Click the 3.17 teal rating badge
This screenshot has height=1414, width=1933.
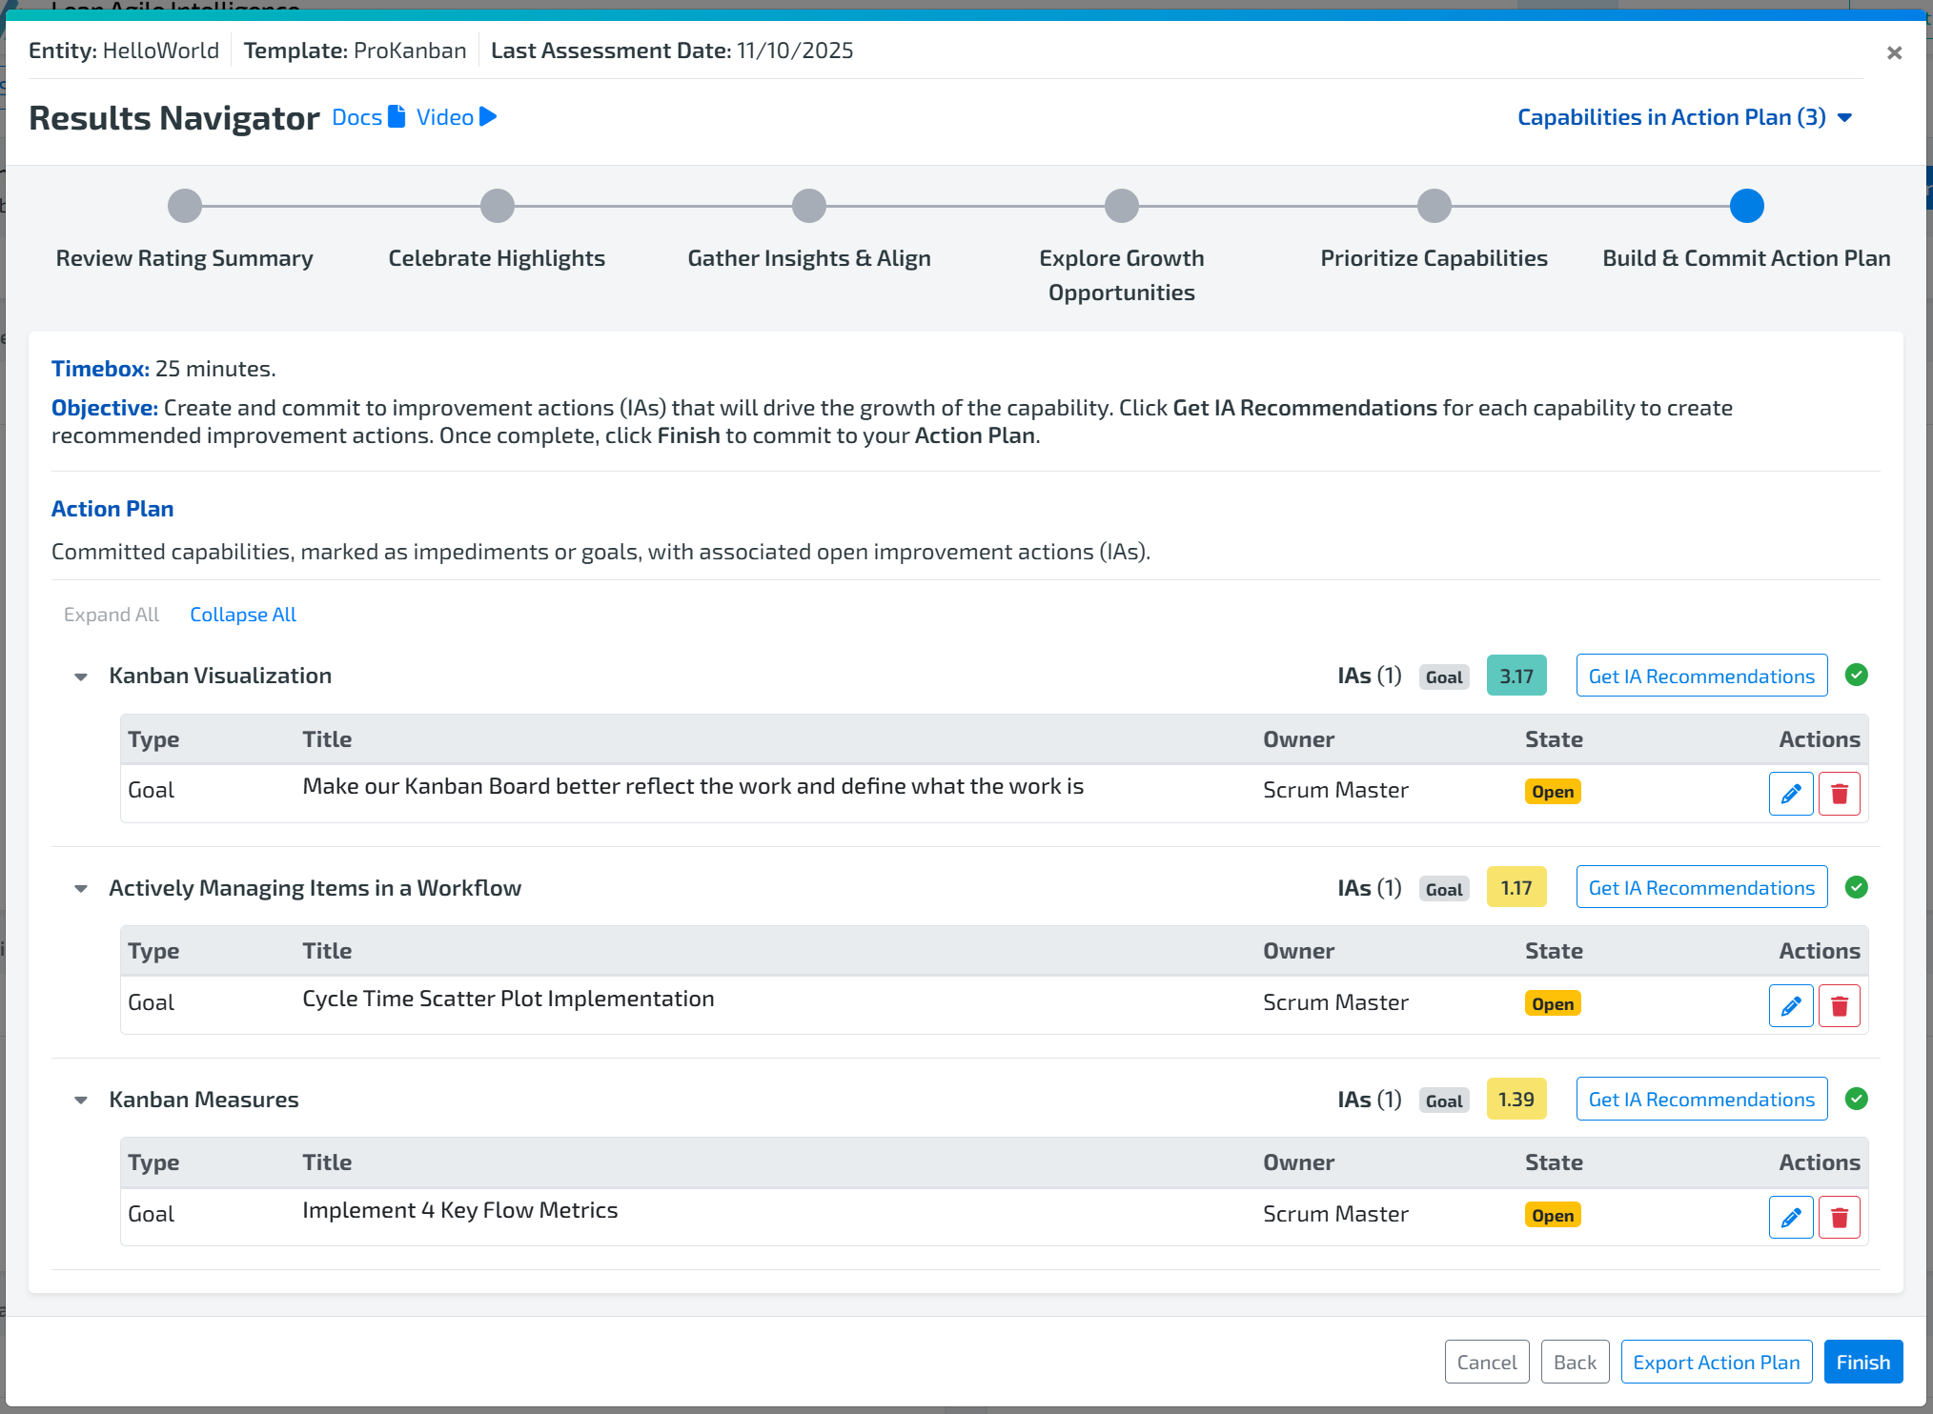tap(1516, 676)
